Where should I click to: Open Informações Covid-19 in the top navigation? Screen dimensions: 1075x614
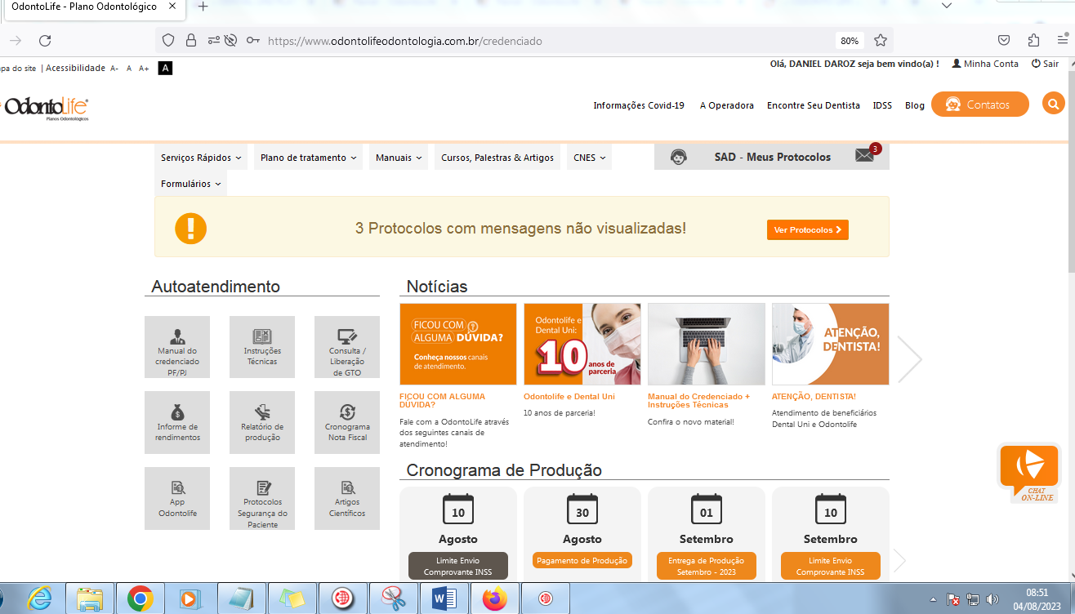coord(639,105)
